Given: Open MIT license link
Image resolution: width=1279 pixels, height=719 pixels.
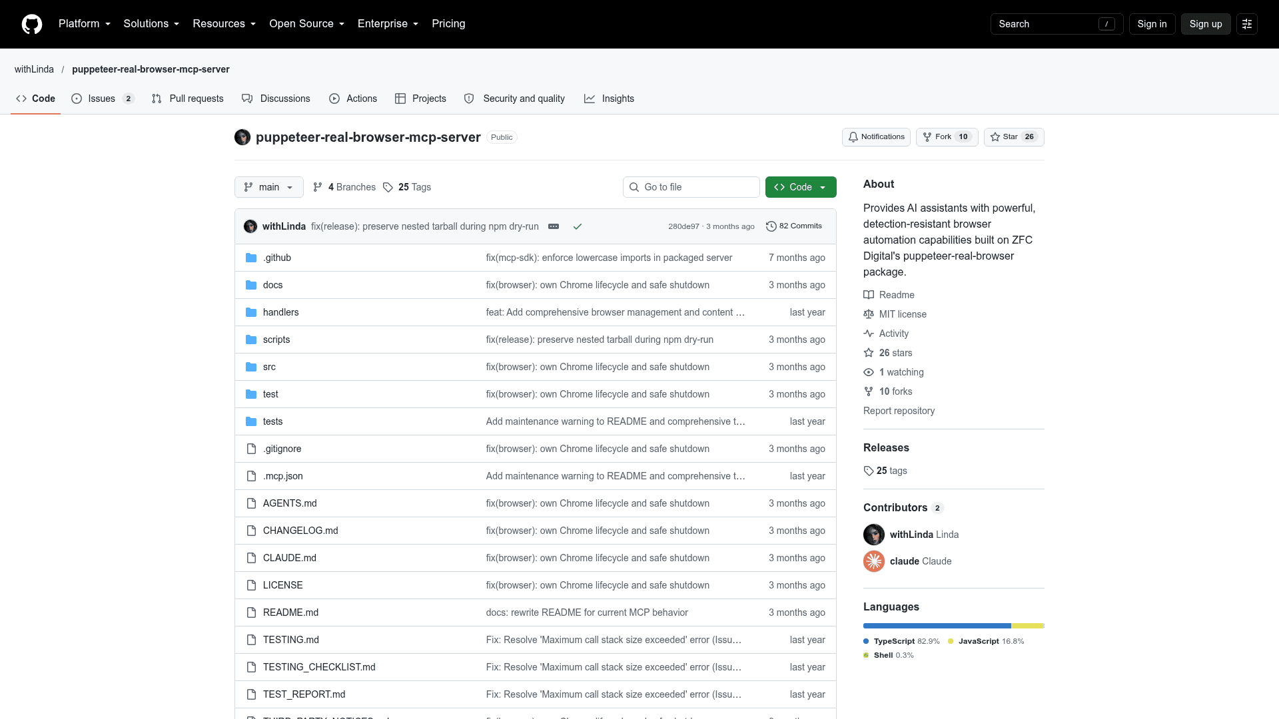Looking at the screenshot, I should point(895,314).
